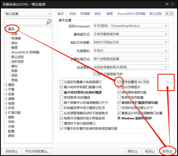Open the 托盘图标 dropdown
This screenshot has height=156, width=178.
[x=131, y=51]
